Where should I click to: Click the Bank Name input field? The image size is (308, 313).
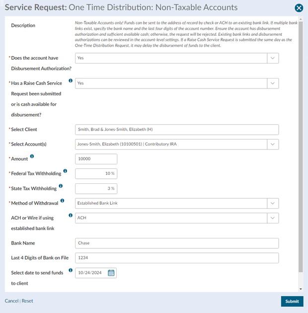click(176, 243)
